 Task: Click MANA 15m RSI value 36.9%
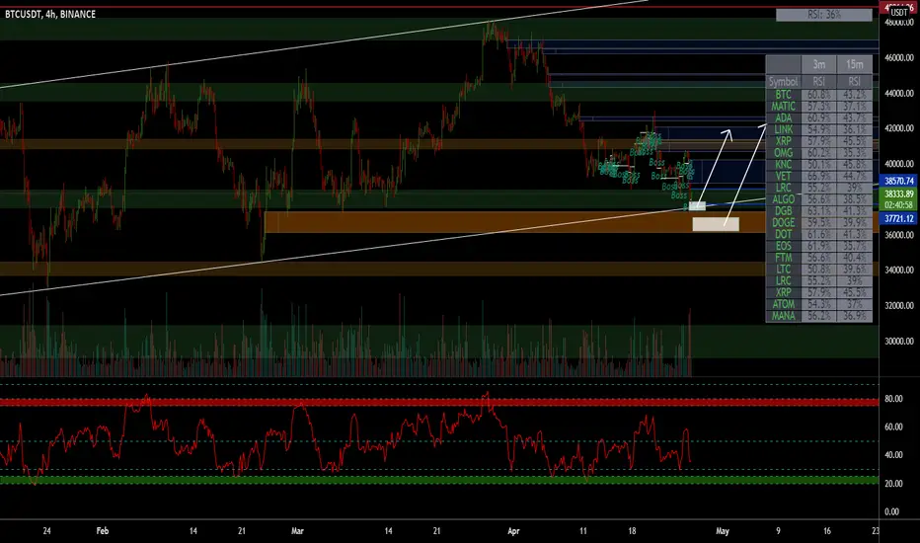pyautogui.click(x=854, y=316)
